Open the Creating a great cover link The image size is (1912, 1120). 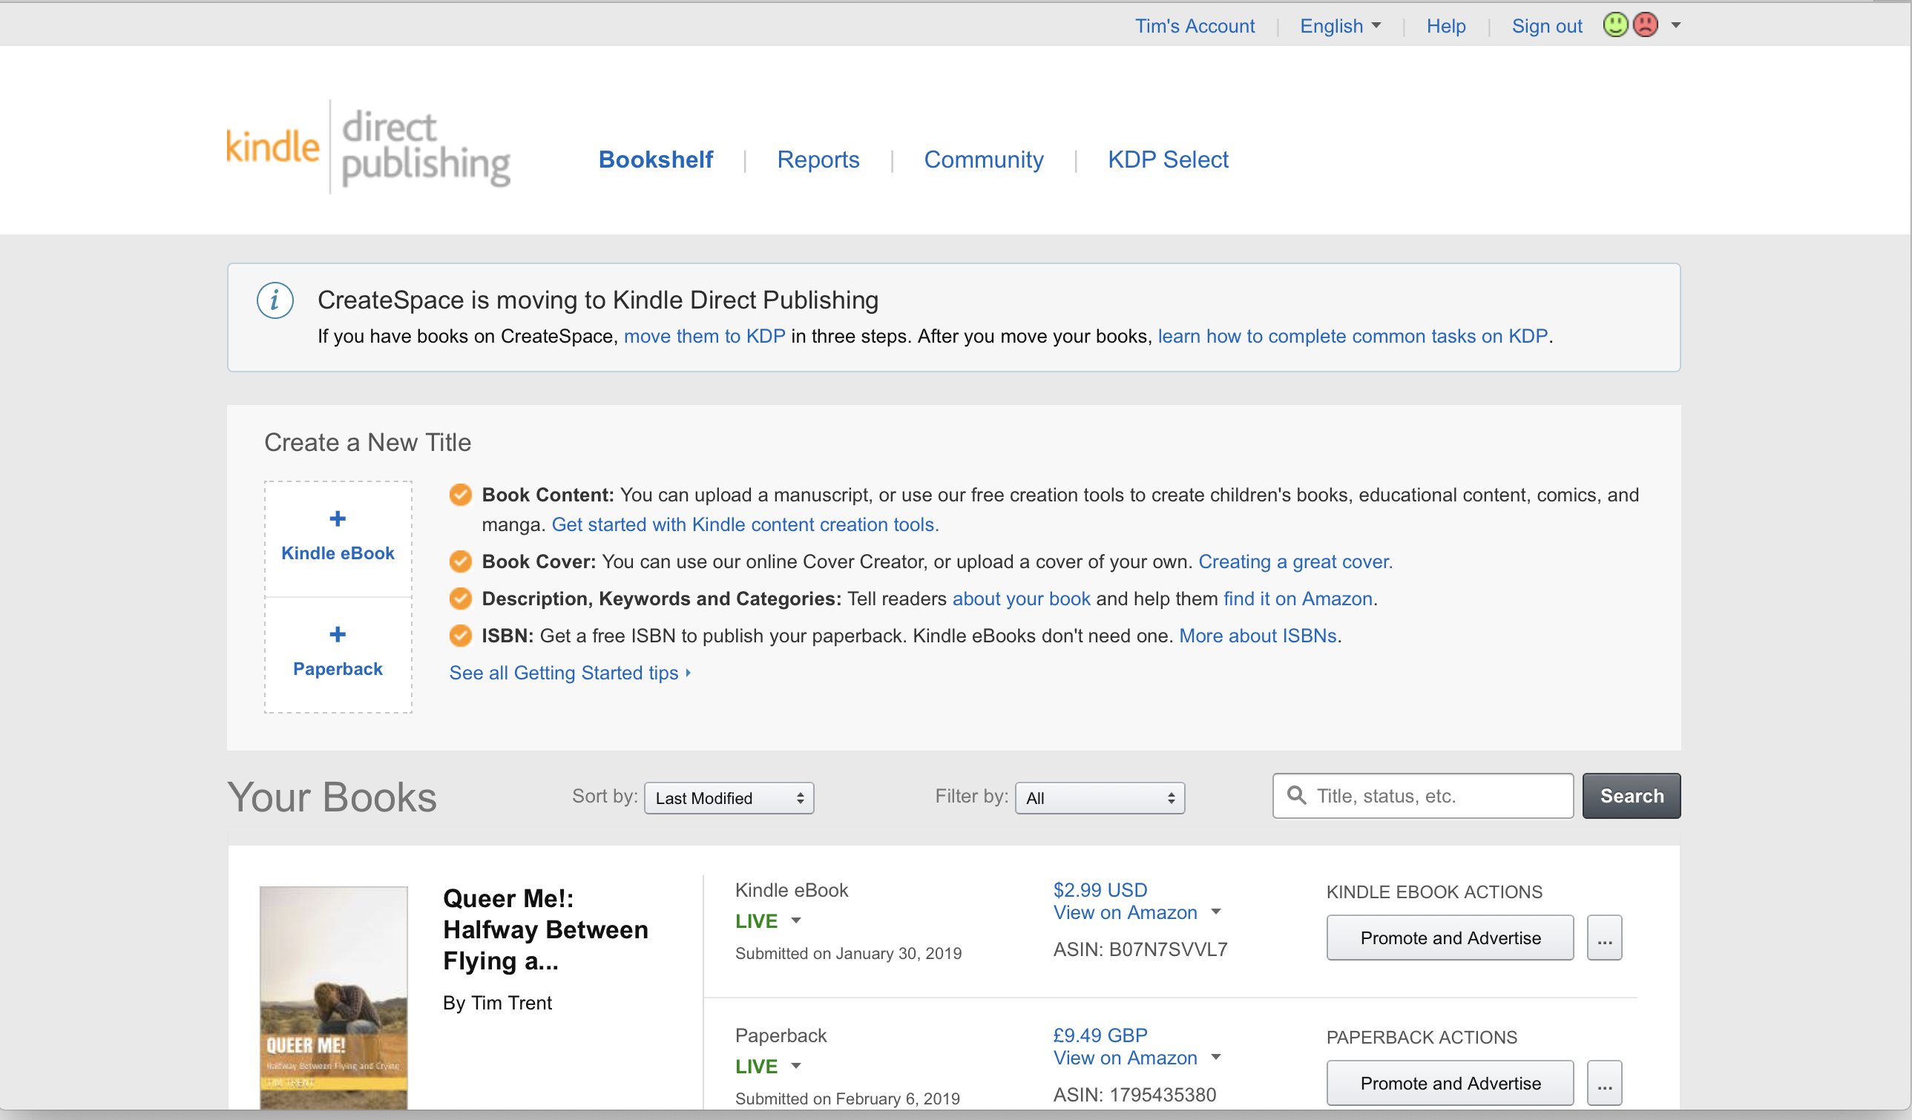[x=1295, y=561]
